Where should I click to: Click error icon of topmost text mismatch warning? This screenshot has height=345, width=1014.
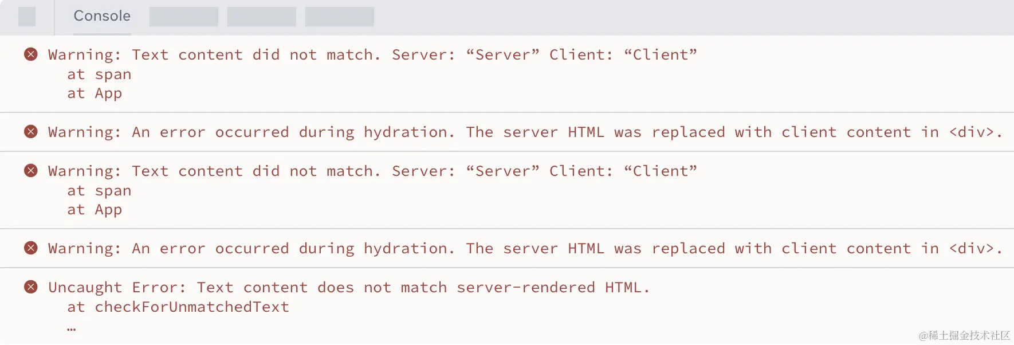coord(31,54)
